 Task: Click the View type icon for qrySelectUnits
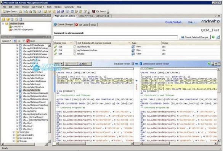[x=133, y=47]
